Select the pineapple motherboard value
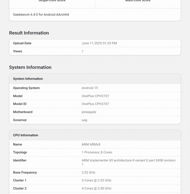Viewport: 190px width, 194px height. coord(89,112)
